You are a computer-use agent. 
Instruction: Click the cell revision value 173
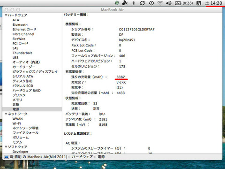point(122,67)
